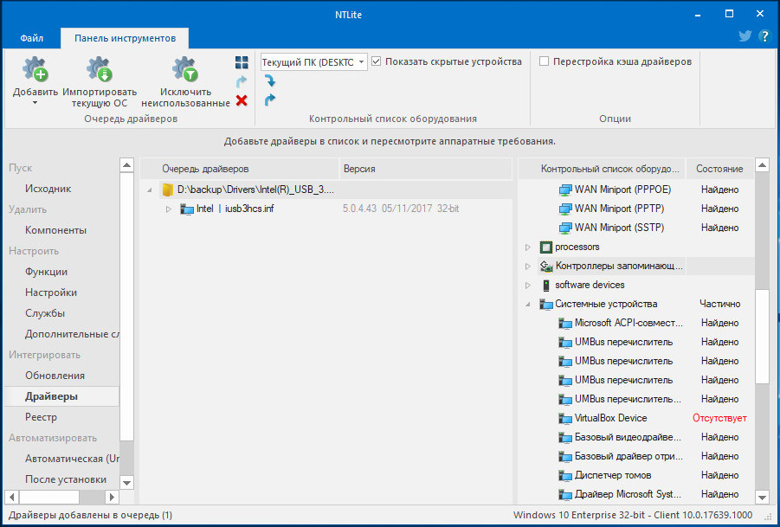
Task: Click the Частично status of Системные устройства
Action: (719, 305)
